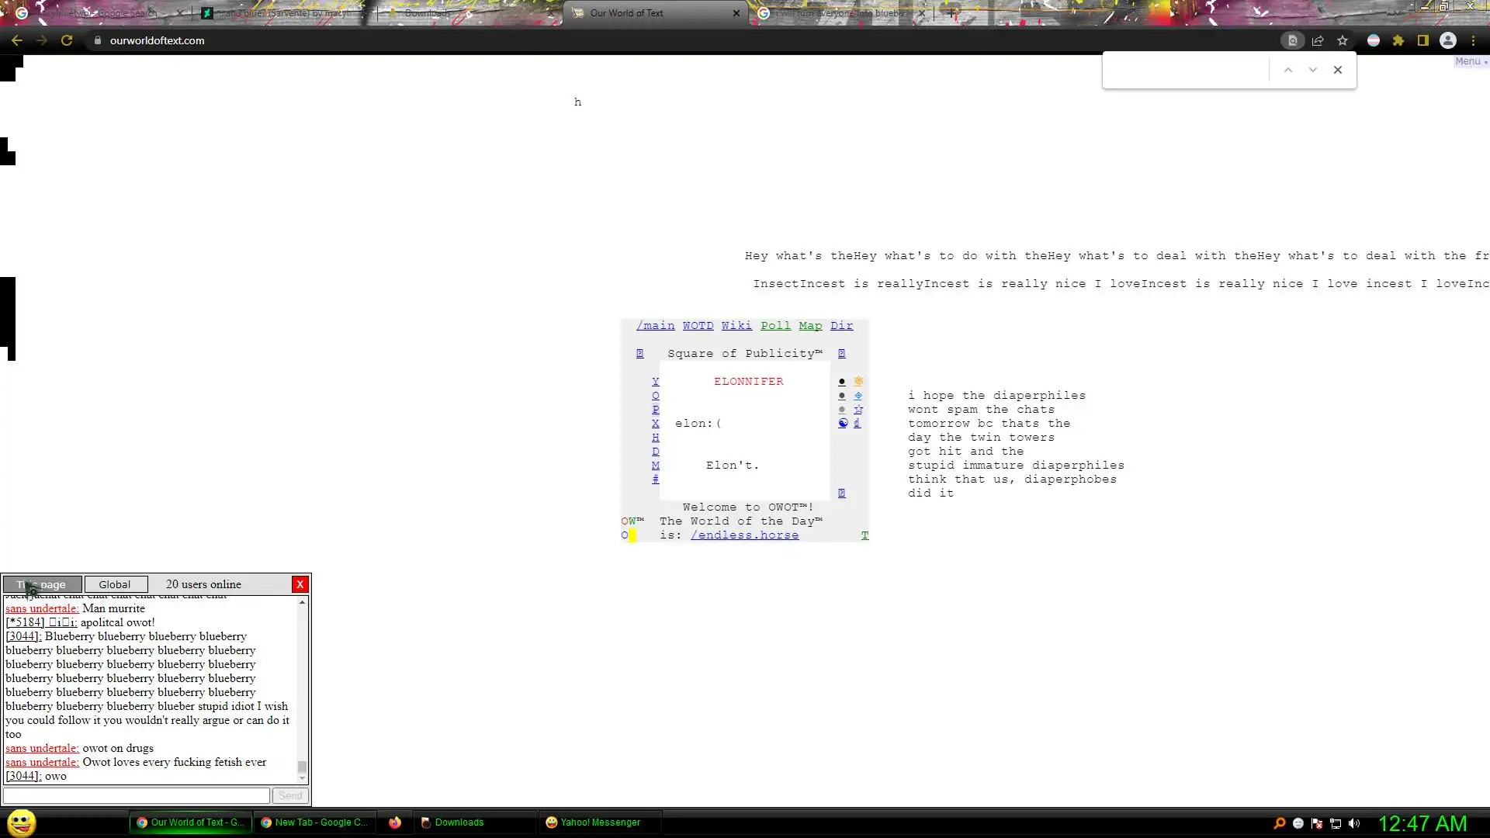Bookmark page with the star icon
This screenshot has height=838, width=1490.
click(1343, 40)
